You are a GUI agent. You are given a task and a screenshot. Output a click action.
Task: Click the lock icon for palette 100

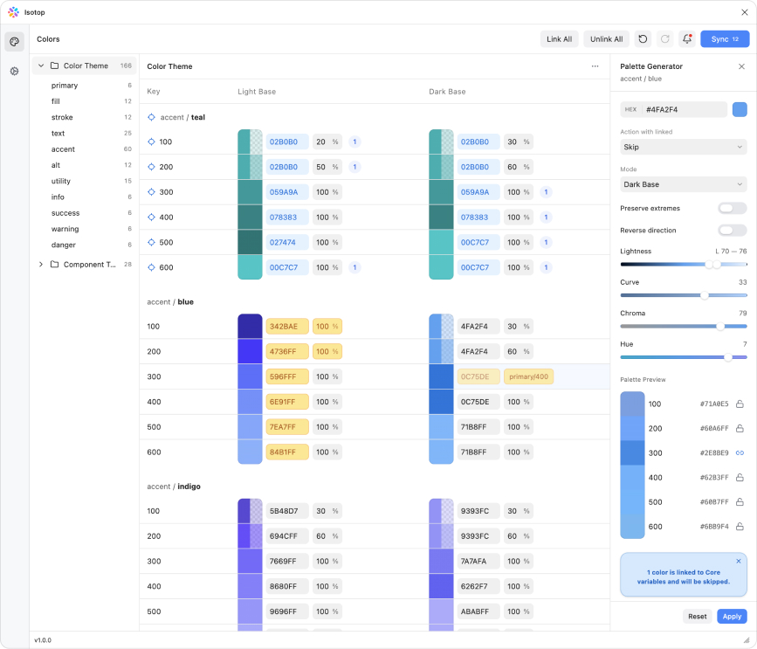[740, 404]
